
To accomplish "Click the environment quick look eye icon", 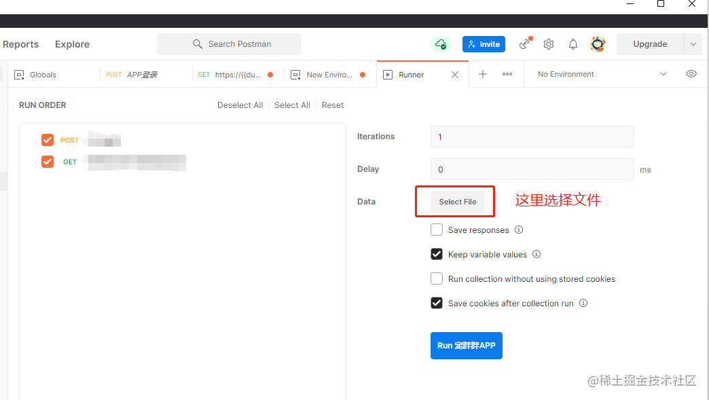I will pos(691,74).
